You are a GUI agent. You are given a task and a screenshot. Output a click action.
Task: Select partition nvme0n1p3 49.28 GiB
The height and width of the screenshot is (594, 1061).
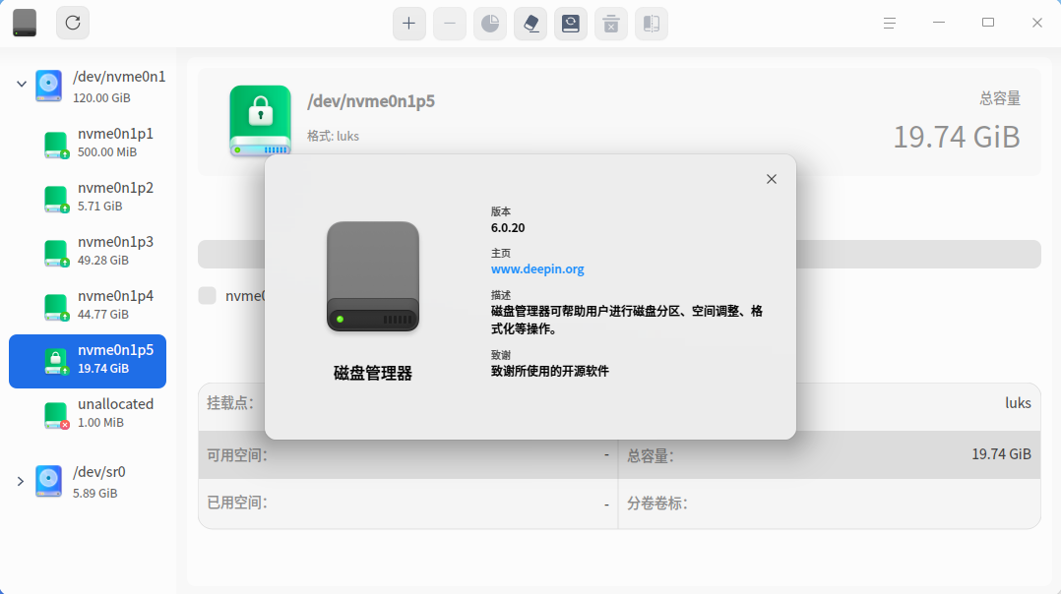click(88, 250)
